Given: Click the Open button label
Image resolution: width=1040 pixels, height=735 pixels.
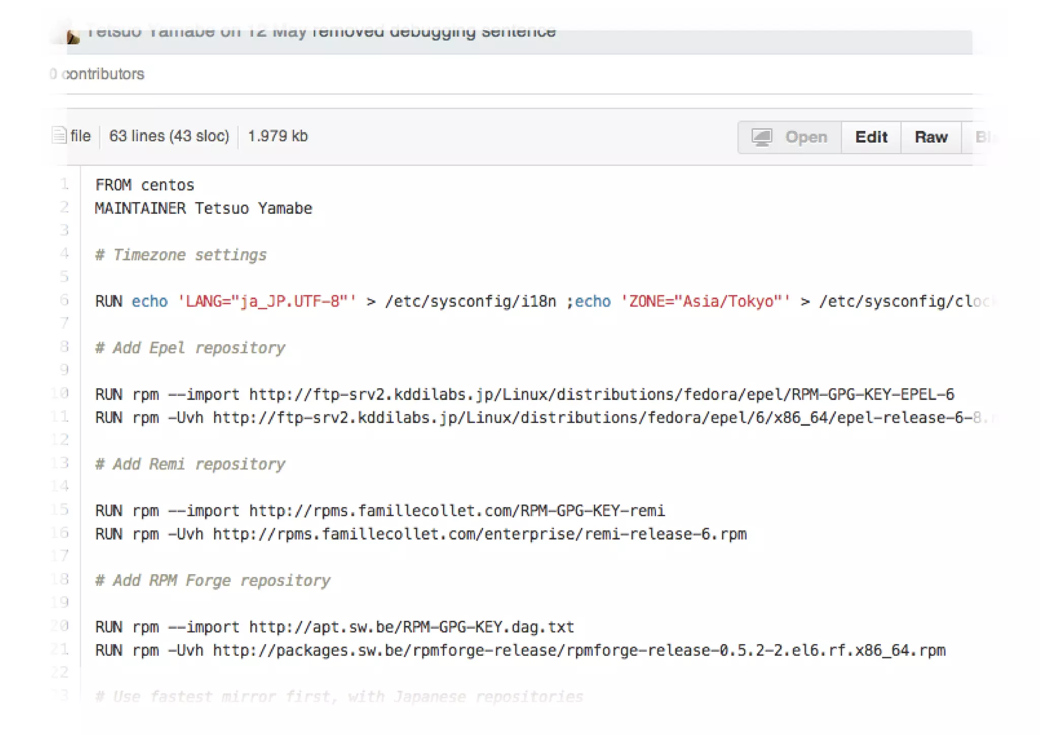Looking at the screenshot, I should [806, 137].
